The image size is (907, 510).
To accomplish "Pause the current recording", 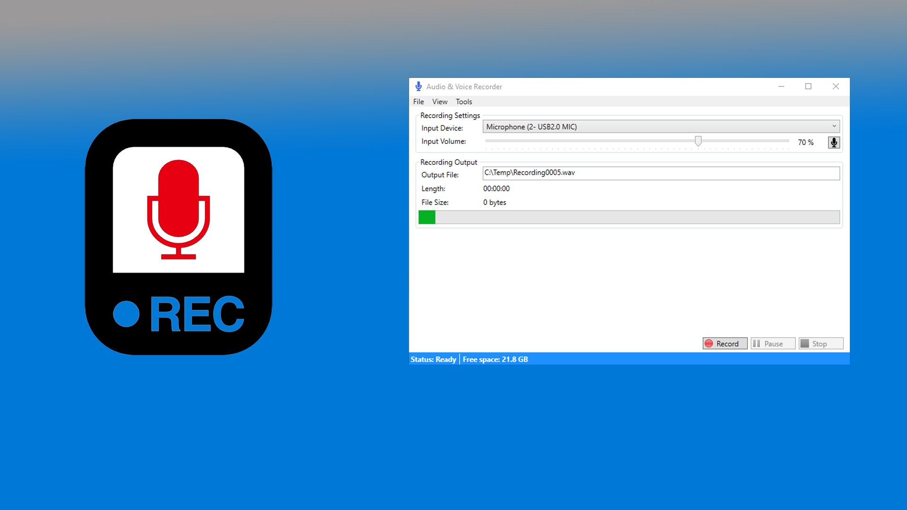I will [773, 343].
